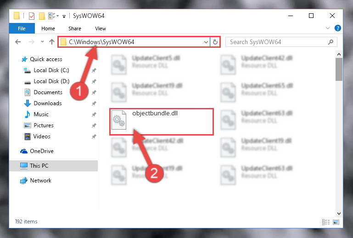Go forward with the right arrow
The height and width of the screenshot is (238, 353).
[32, 42]
